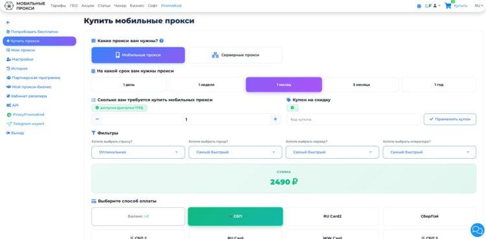Choose the 1 месяц term
The width and height of the screenshot is (486, 239).
(284, 85)
